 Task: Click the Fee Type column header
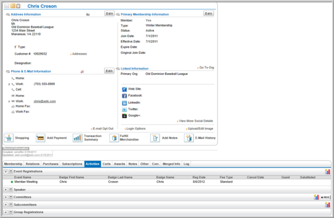[x=226, y=178]
